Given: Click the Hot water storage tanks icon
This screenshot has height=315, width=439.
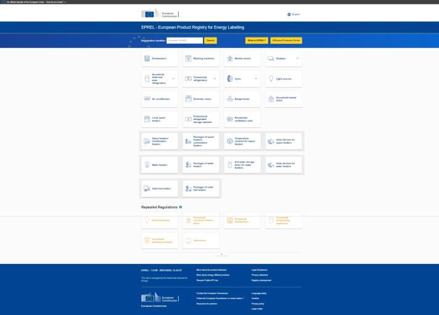Looking at the screenshot, I should tap(230, 165).
